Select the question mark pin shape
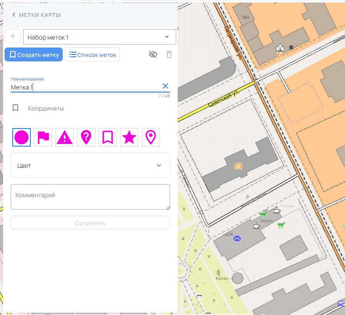This screenshot has width=345, height=315. tap(86, 137)
